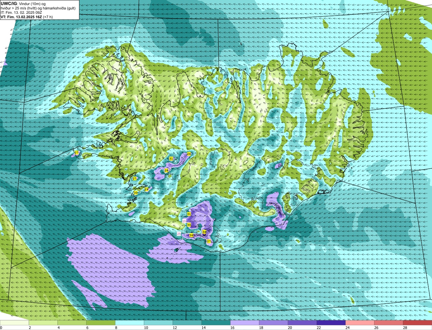Click the yellow gust marker reading 29
Screen dimensions: 432x330
[x=146, y=189]
